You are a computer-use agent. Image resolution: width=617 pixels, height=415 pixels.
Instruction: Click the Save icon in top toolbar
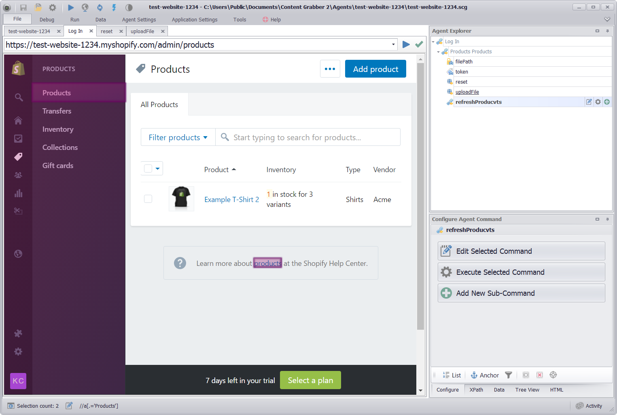point(23,7)
